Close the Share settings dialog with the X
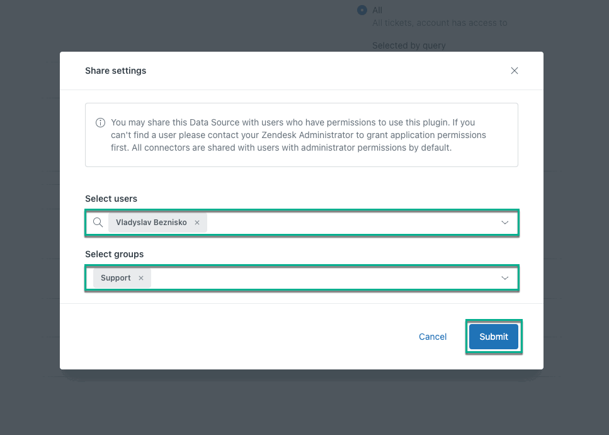609x435 pixels. click(x=515, y=71)
